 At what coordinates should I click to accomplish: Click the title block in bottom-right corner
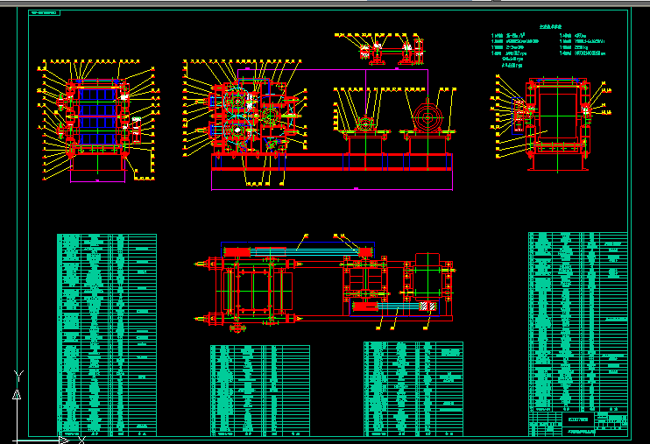[577, 422]
